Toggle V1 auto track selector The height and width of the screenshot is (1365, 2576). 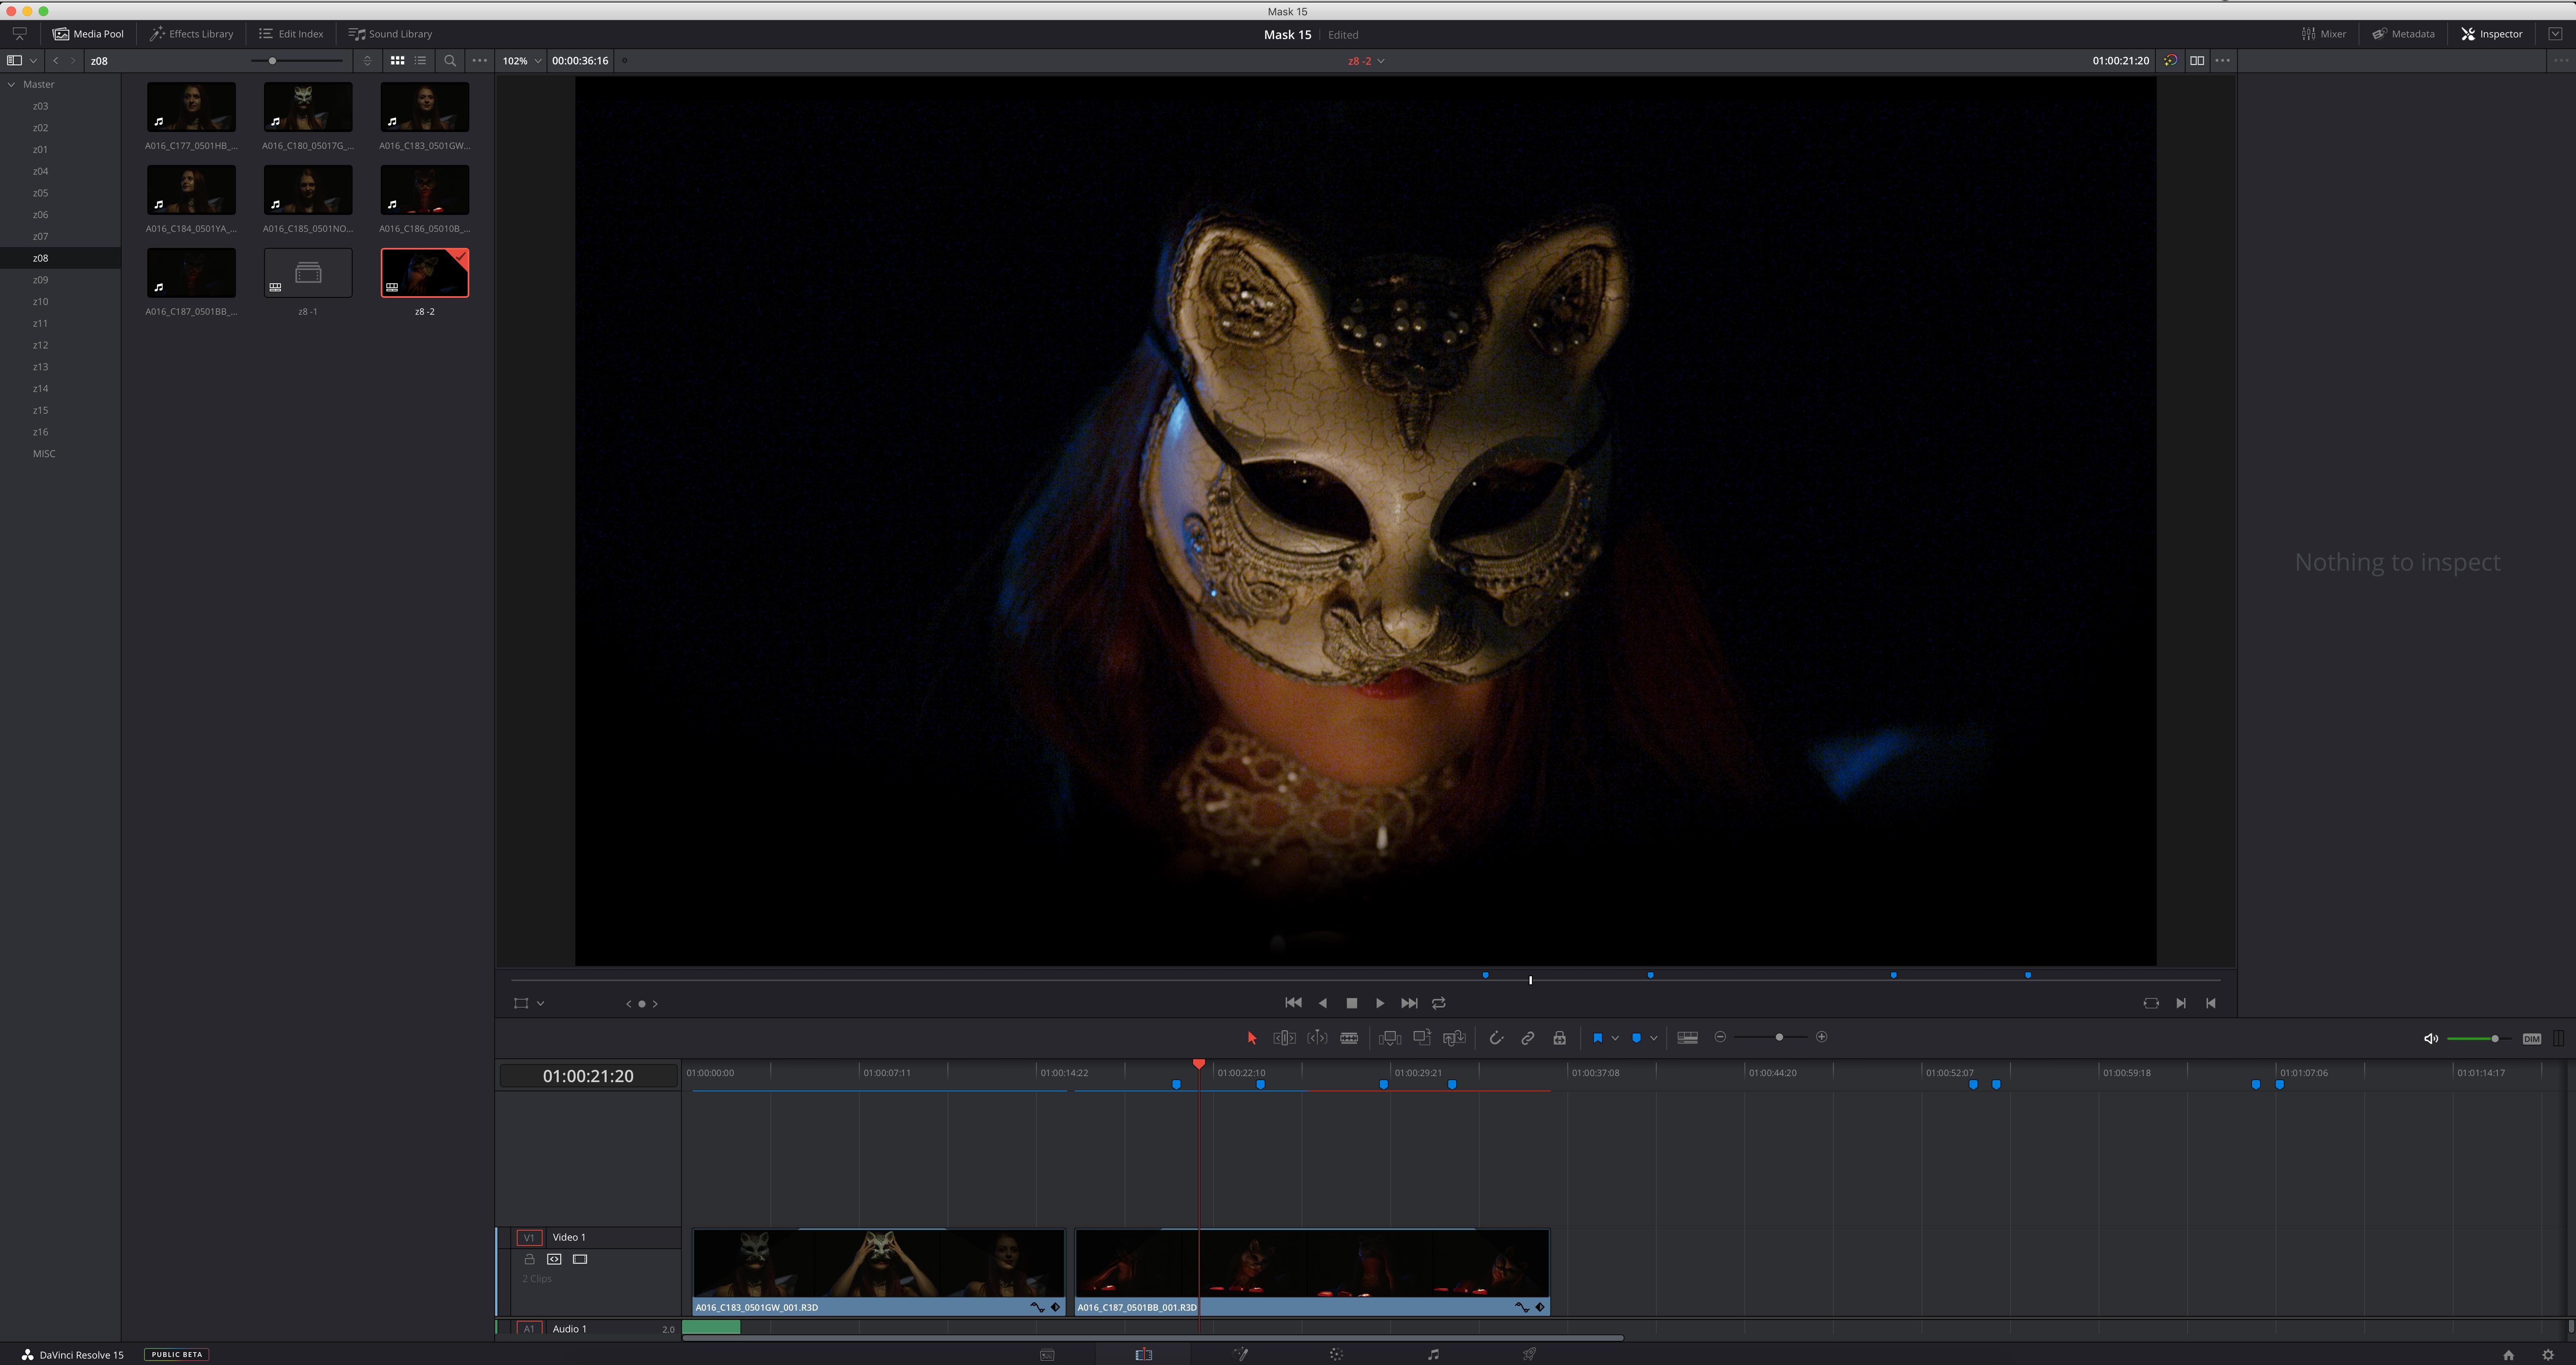[554, 1259]
